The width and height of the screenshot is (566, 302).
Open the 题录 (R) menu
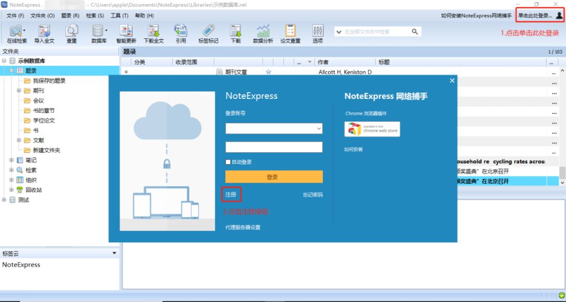pos(70,16)
